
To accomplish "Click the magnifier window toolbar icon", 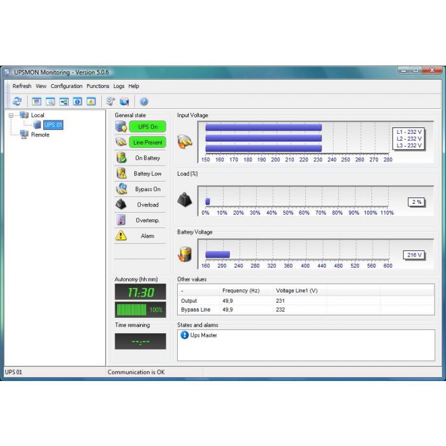I will (50, 101).
